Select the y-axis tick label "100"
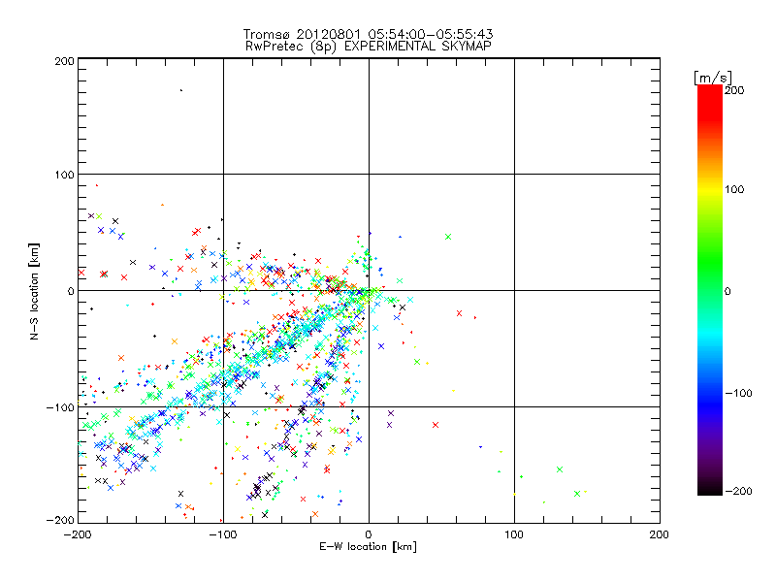The image size is (776, 582). [65, 176]
